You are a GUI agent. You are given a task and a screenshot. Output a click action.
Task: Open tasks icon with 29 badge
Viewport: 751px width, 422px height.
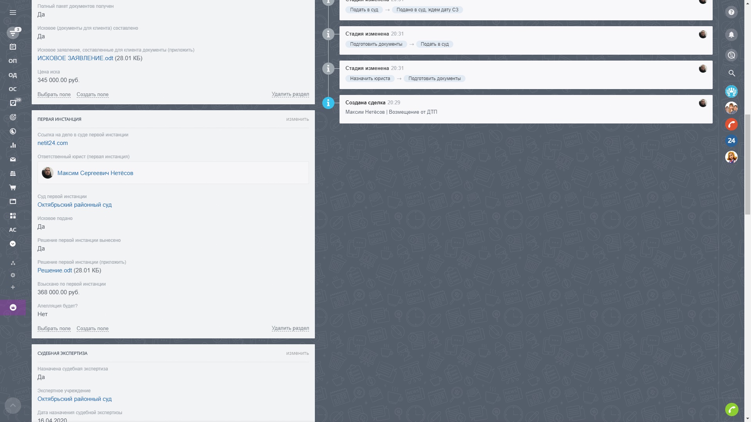(13, 103)
